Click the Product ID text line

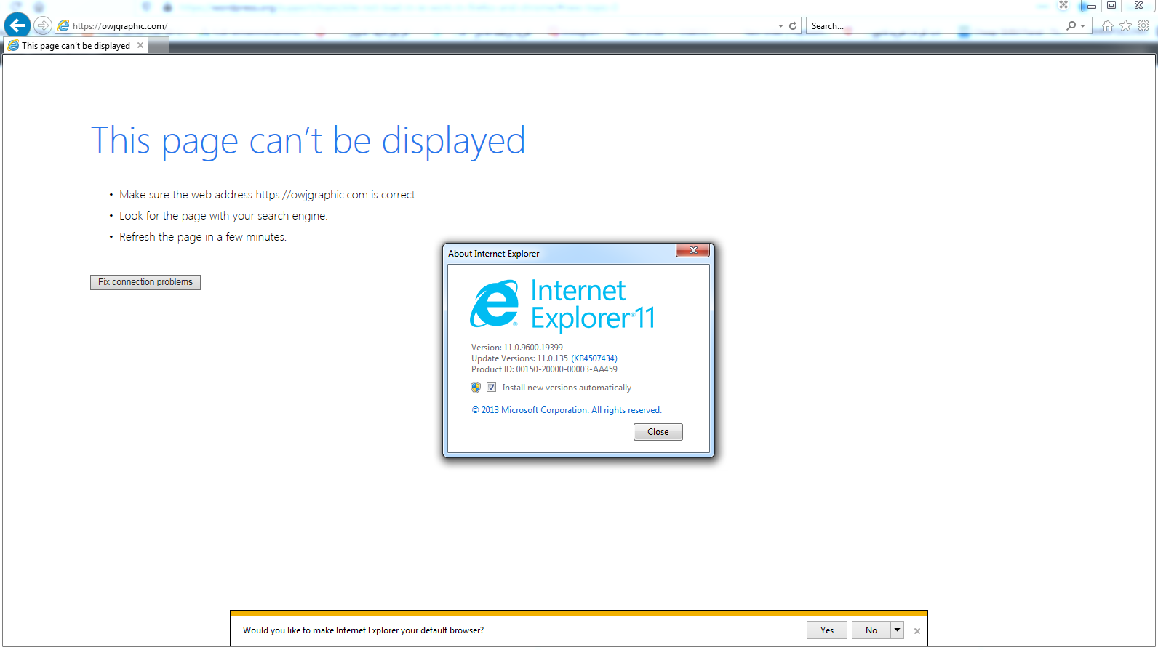tap(544, 369)
